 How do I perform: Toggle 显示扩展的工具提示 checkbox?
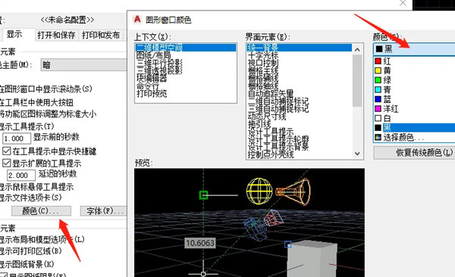(6, 163)
